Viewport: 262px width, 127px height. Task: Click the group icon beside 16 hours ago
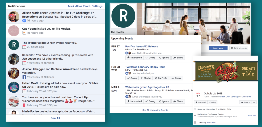[x=24, y=21]
